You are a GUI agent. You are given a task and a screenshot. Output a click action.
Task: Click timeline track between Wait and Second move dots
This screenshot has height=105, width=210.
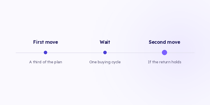[x=134, y=53]
